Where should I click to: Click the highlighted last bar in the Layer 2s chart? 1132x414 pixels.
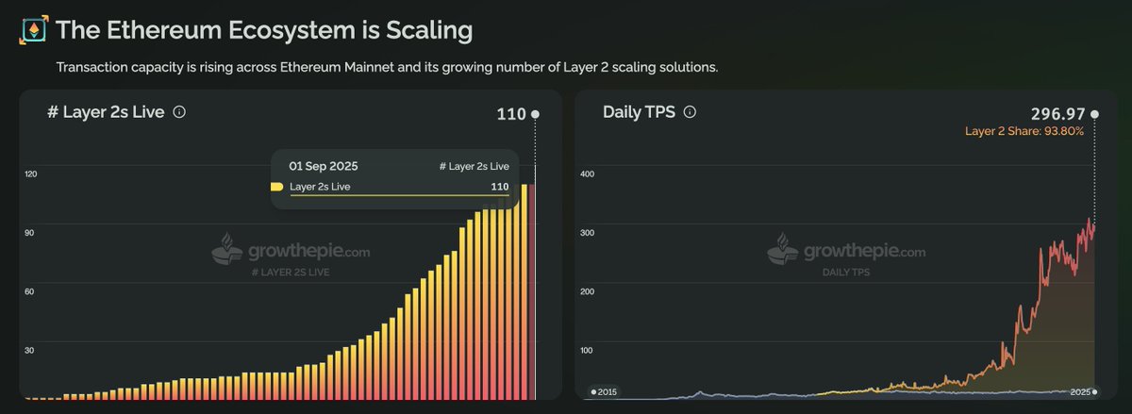(532, 291)
